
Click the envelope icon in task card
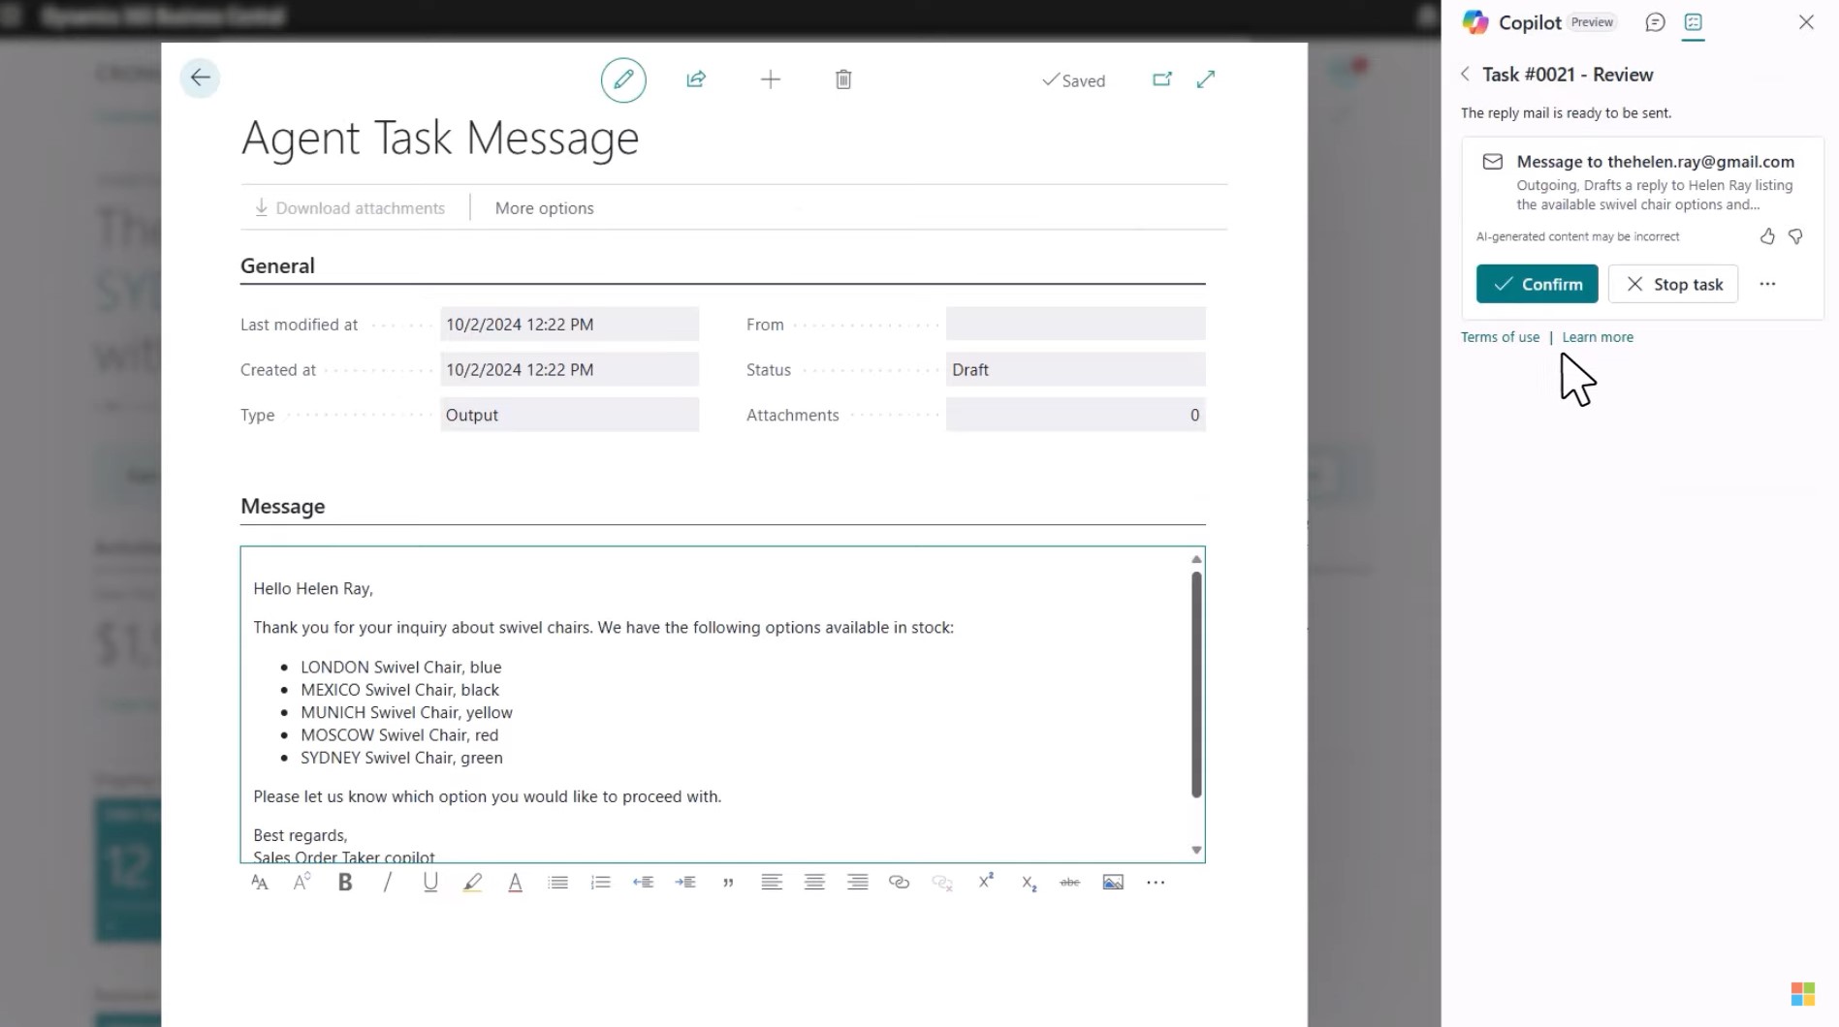pyautogui.click(x=1493, y=162)
